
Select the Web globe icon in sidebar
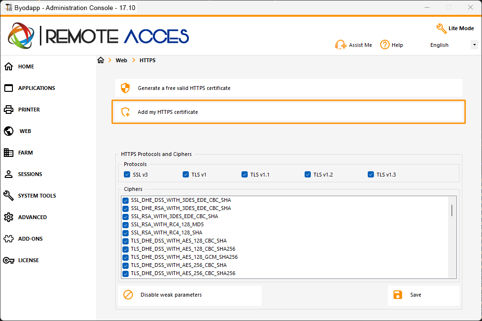(x=9, y=131)
